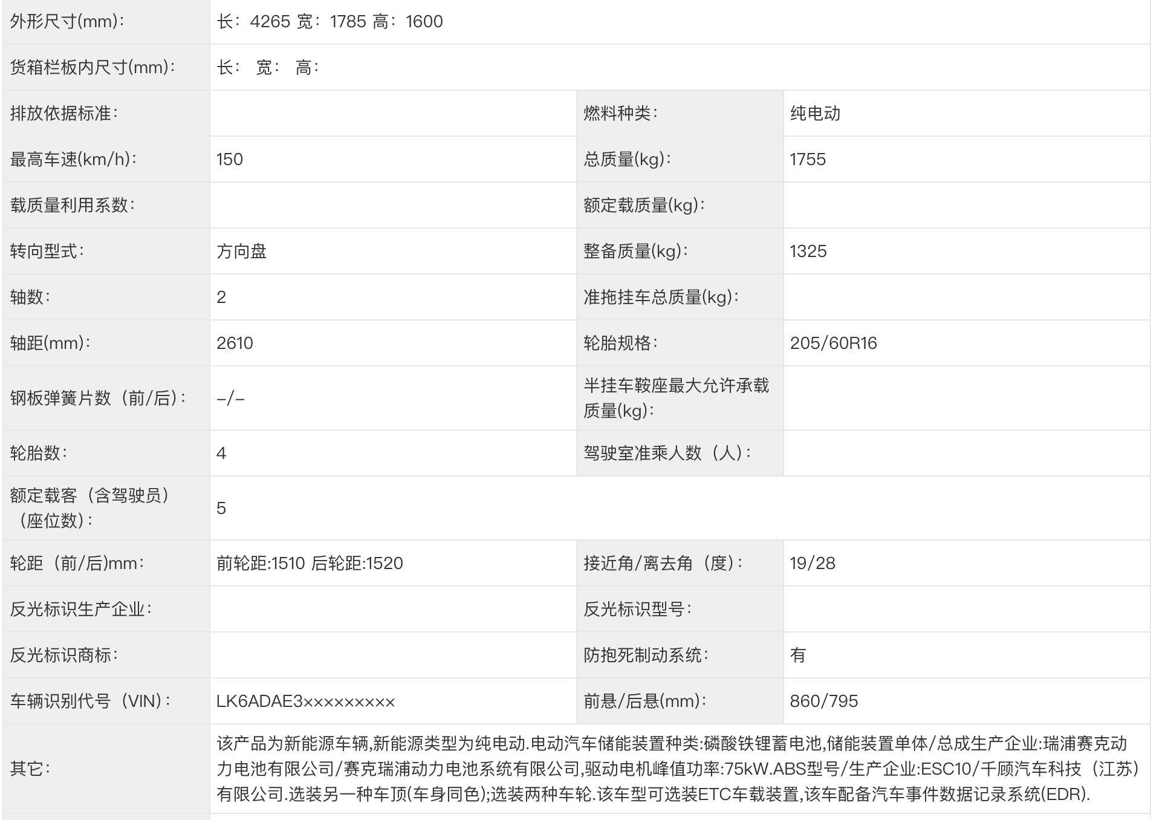
Task: Click the 轴数 label
Action: click(x=30, y=297)
